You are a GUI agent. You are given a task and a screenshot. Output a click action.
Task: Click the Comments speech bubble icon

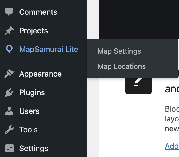click(9, 12)
